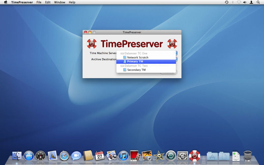
Task: Open Address Book in the dock
Action: [88, 155]
